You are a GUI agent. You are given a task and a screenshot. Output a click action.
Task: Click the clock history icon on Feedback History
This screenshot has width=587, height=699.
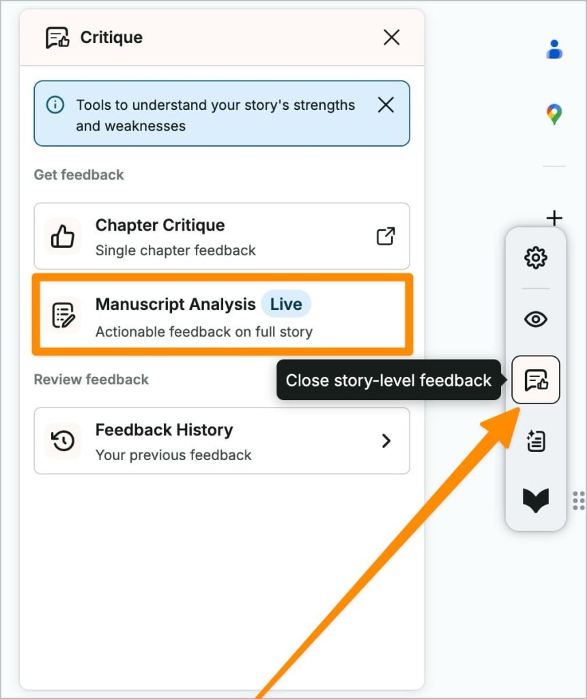click(x=63, y=441)
